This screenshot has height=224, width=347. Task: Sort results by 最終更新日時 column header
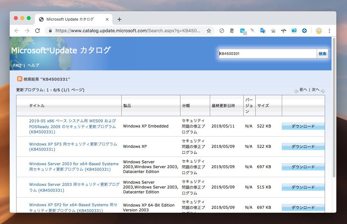pos(223,106)
